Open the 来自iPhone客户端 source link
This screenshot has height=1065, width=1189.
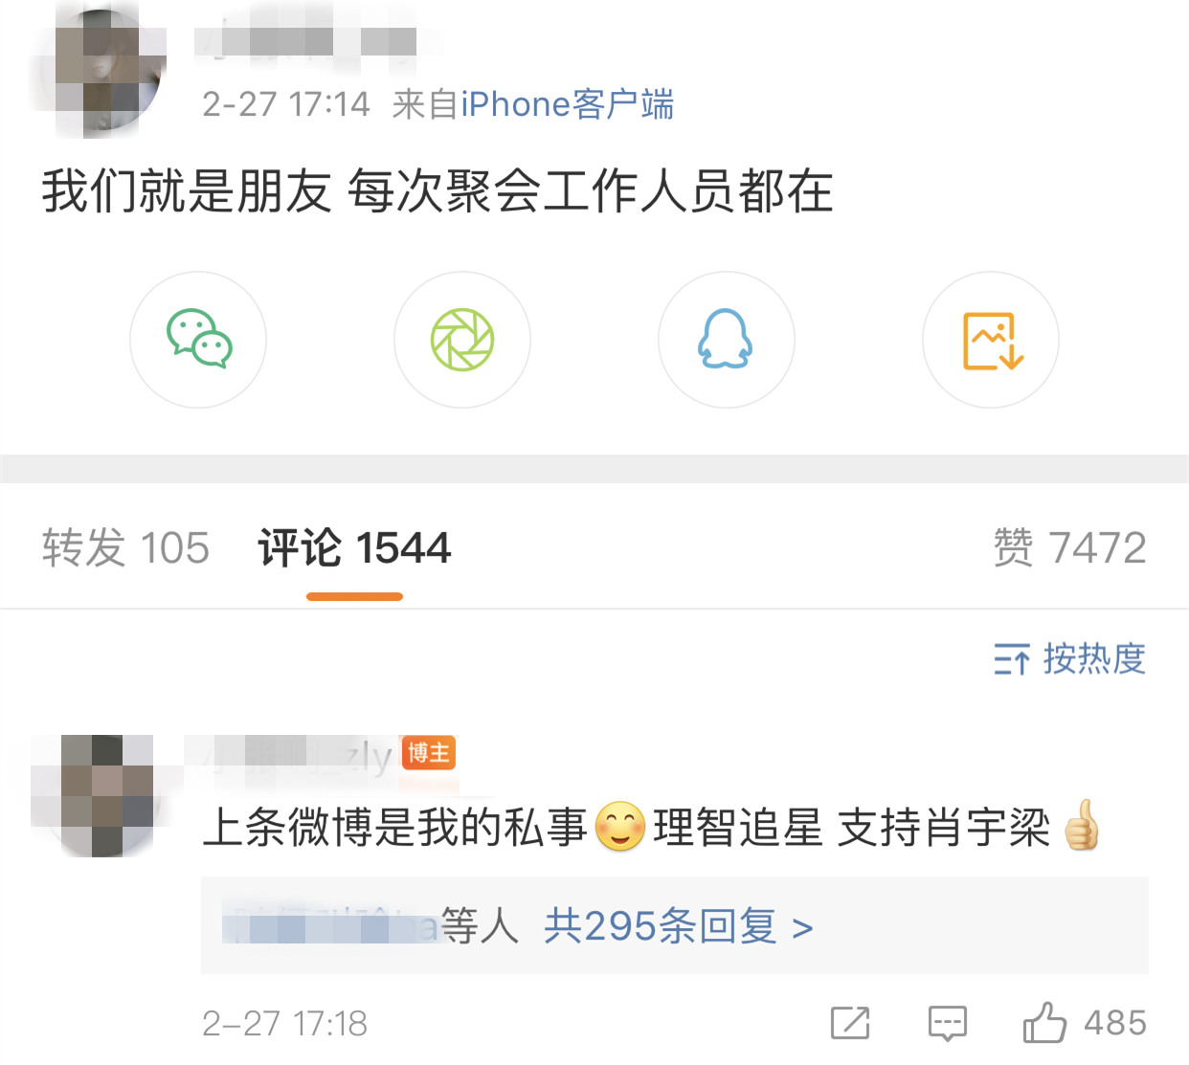(x=567, y=104)
